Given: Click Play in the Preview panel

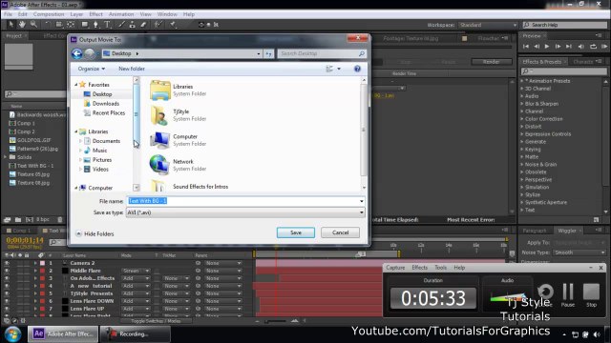Looking at the screenshot, I should coord(547,47).
